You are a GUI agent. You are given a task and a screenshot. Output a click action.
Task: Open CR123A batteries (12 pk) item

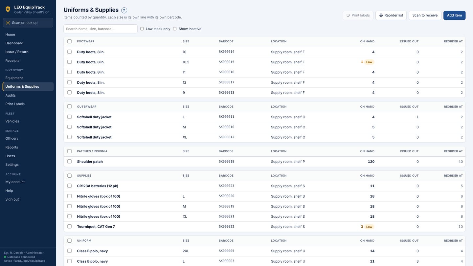click(x=98, y=186)
